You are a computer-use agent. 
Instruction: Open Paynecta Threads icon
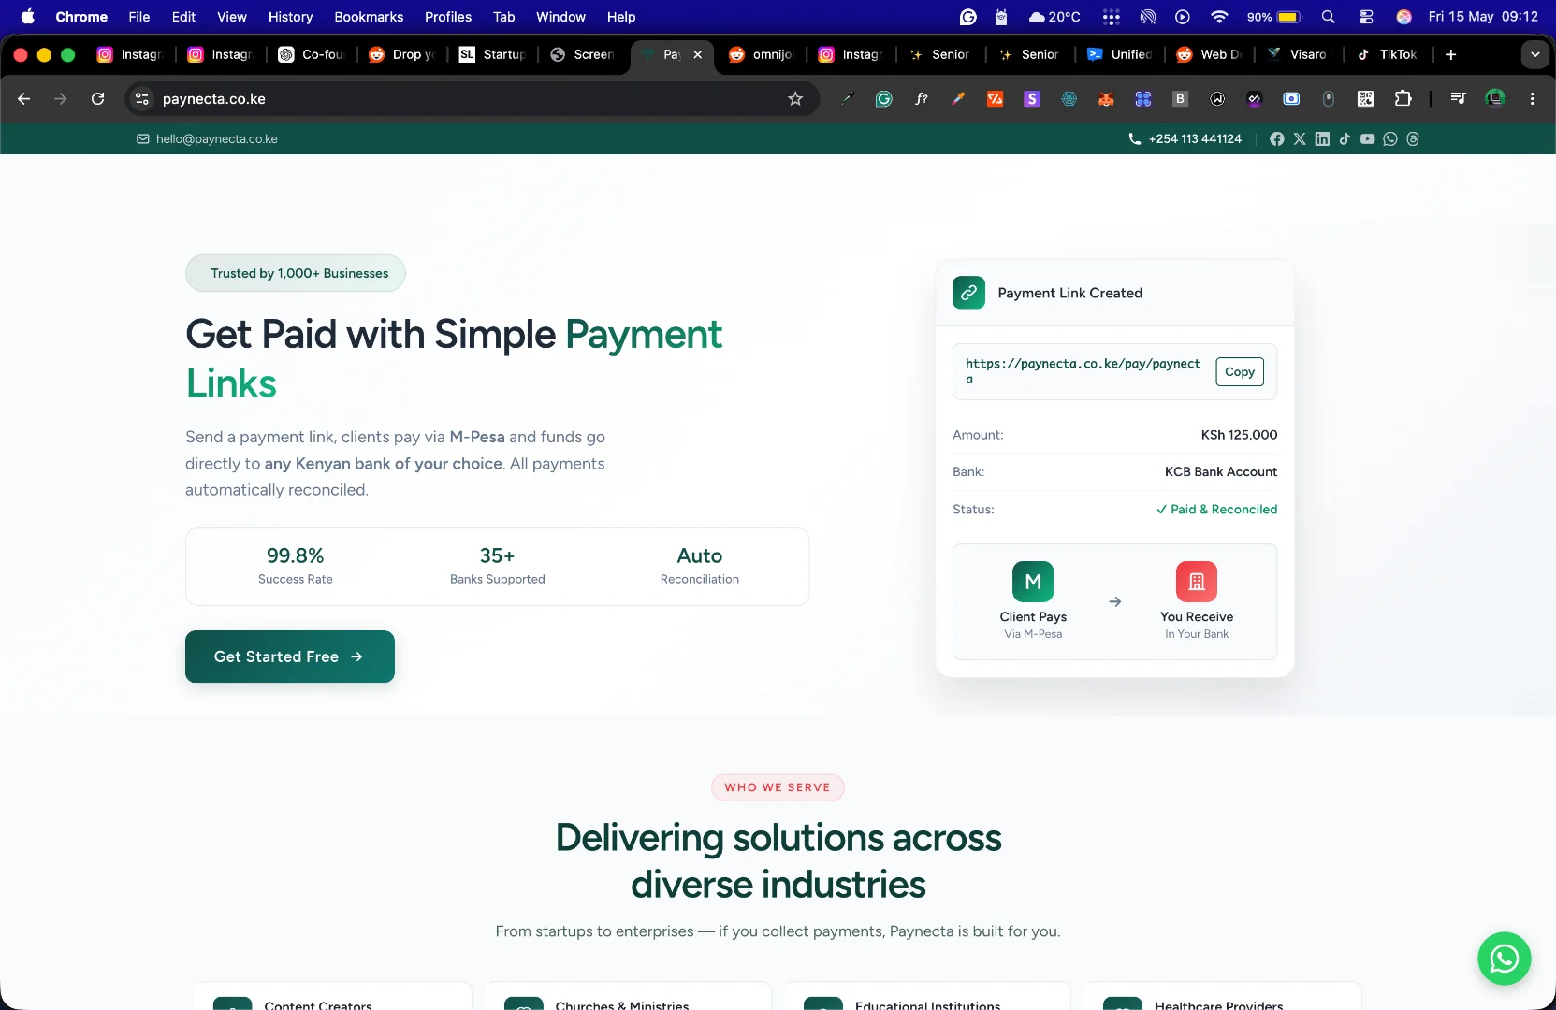(1413, 138)
